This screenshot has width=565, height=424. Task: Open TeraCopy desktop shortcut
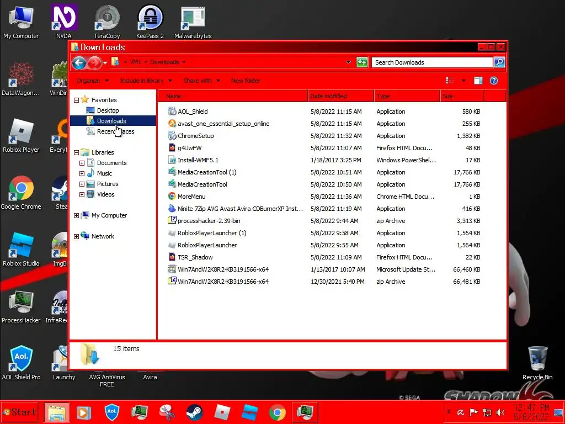(106, 22)
